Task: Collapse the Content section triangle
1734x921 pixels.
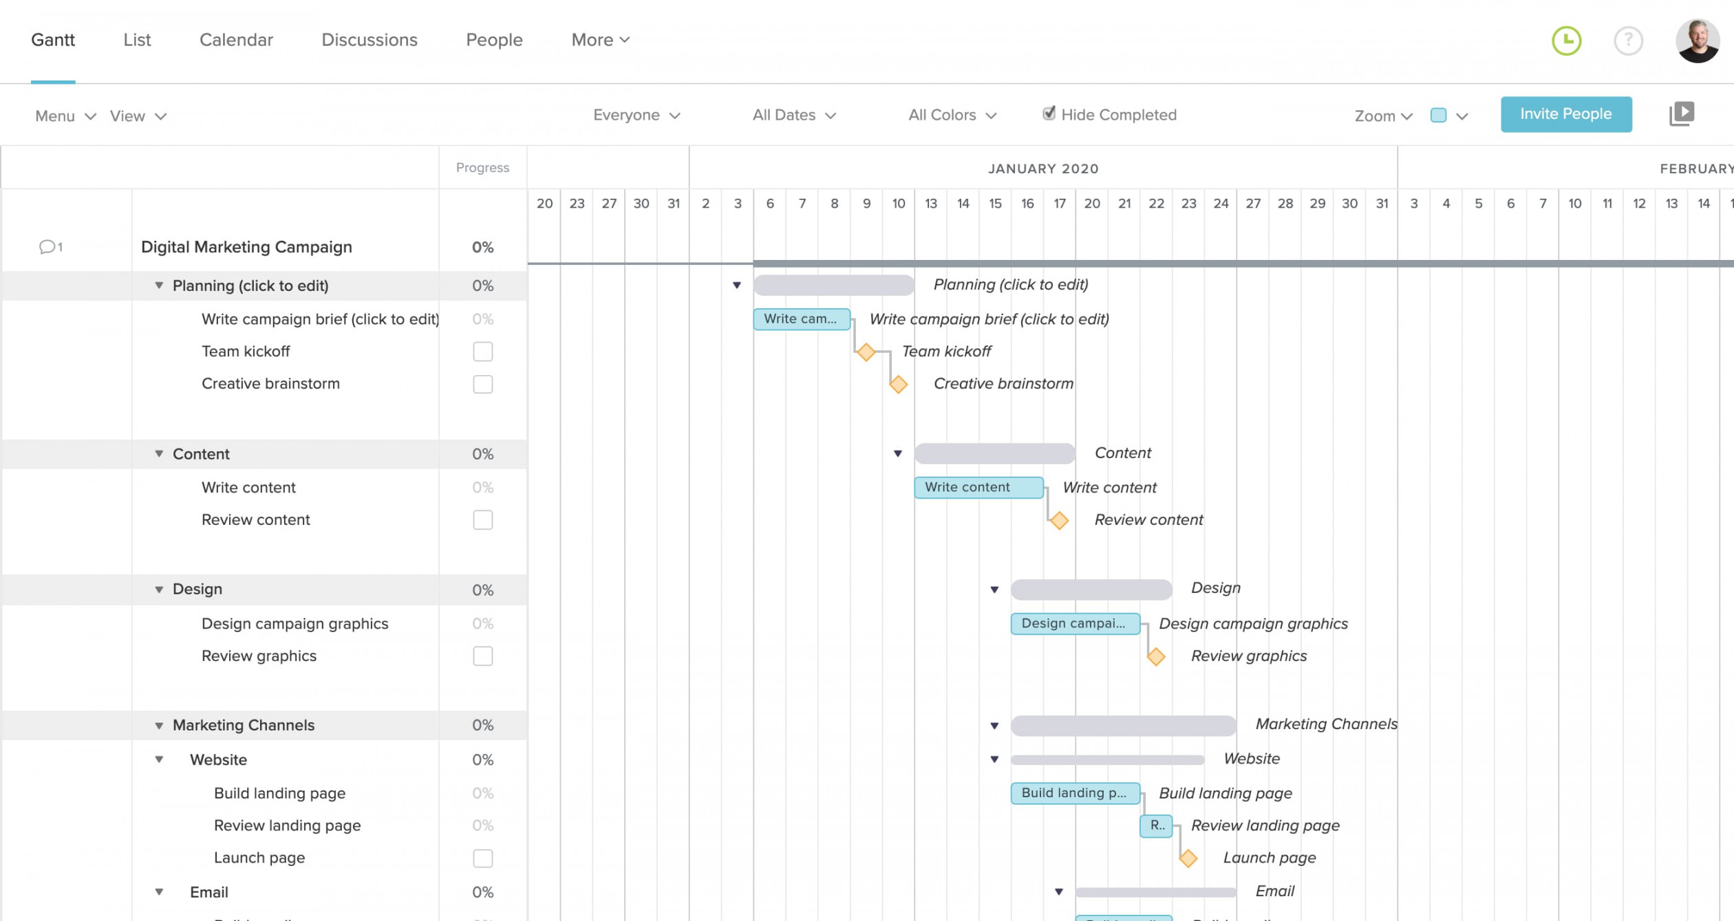Action: 158,453
